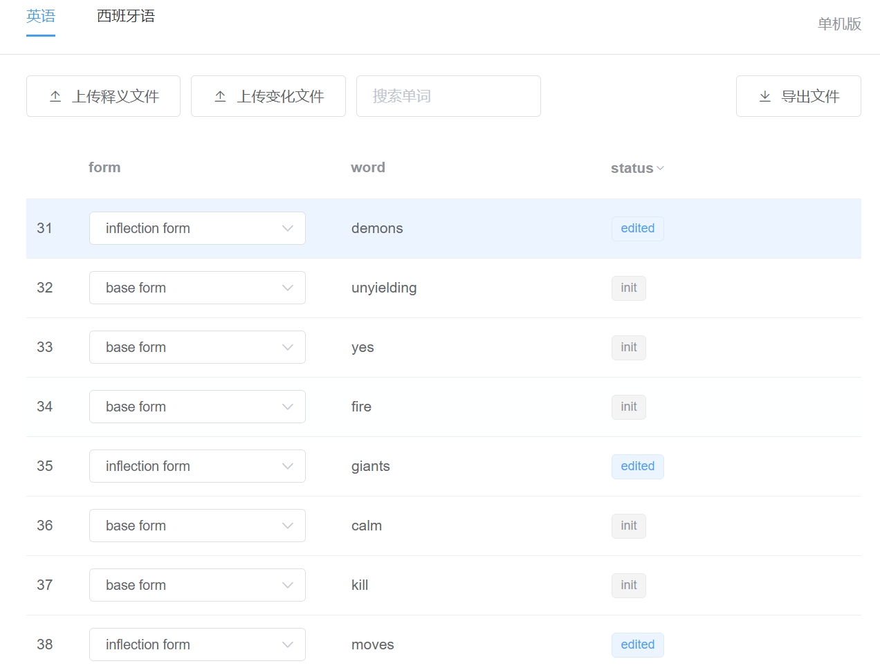
Task: Open form dropdown for word moves
Action: (197, 644)
